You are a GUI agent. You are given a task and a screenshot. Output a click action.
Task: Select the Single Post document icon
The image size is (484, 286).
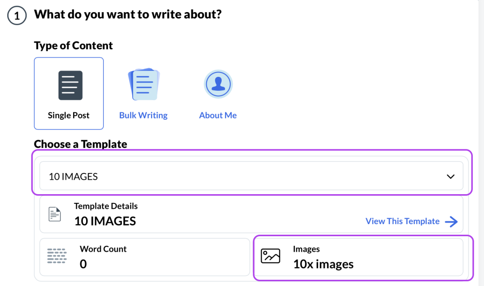pyautogui.click(x=70, y=86)
